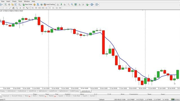Open the new chart dropdown arrow
Viewport: 180px width, 101px height.
(x=3, y=4)
